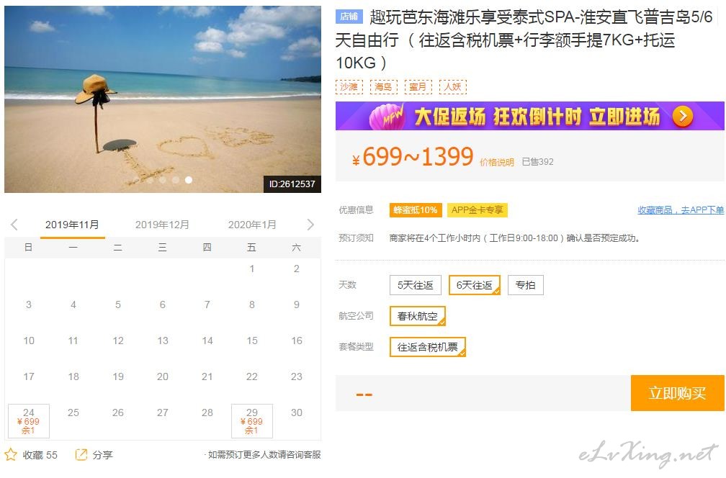The height and width of the screenshot is (478, 726).
Task: Switch calendar to 2019年12月 tab
Action: coord(162,225)
